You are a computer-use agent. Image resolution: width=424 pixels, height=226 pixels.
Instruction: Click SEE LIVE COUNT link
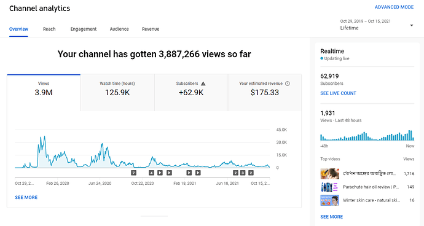338,93
